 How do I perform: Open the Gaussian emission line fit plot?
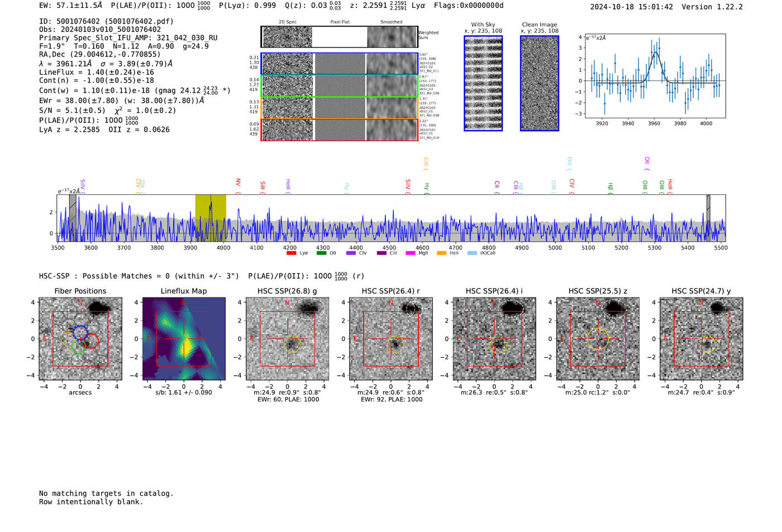pos(655,76)
